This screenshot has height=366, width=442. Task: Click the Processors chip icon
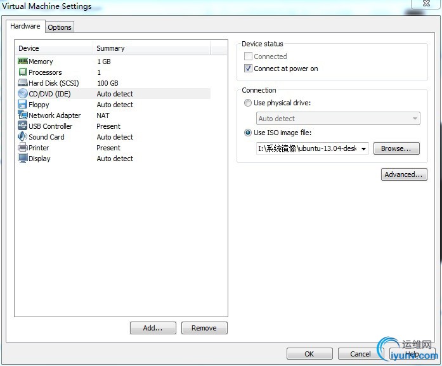(23, 72)
